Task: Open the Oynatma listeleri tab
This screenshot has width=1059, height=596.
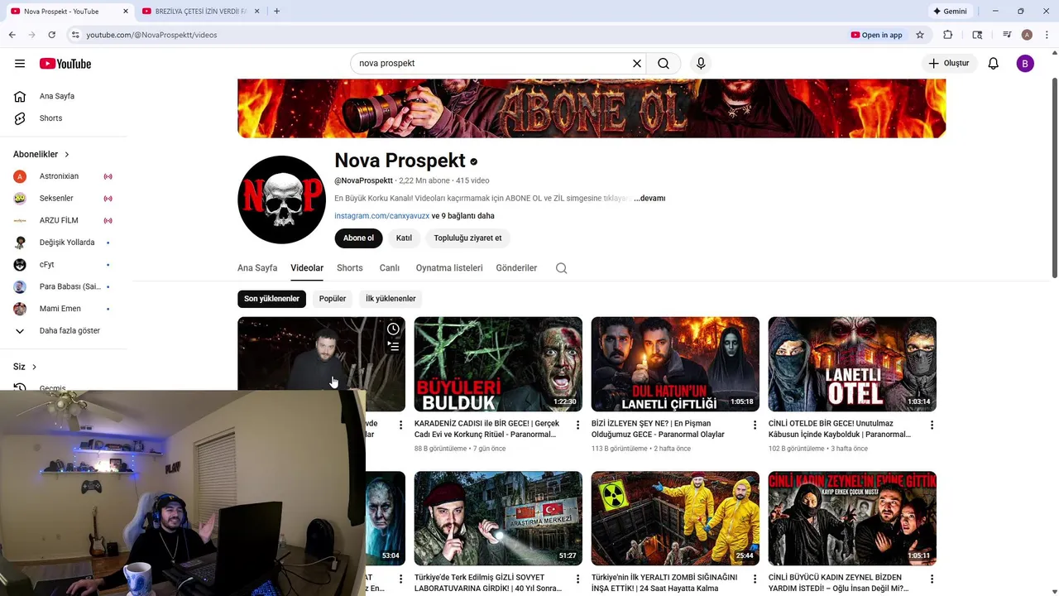Action: click(449, 268)
